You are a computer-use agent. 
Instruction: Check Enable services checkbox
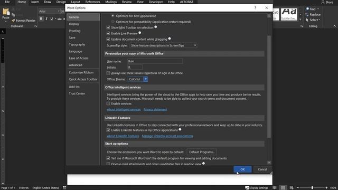click(x=108, y=103)
